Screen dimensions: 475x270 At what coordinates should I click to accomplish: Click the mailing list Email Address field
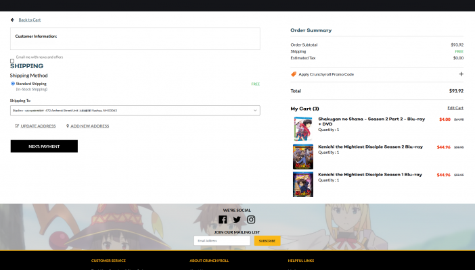click(x=222, y=240)
